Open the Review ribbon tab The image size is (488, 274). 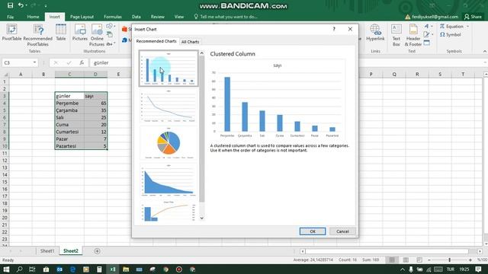(x=158, y=17)
